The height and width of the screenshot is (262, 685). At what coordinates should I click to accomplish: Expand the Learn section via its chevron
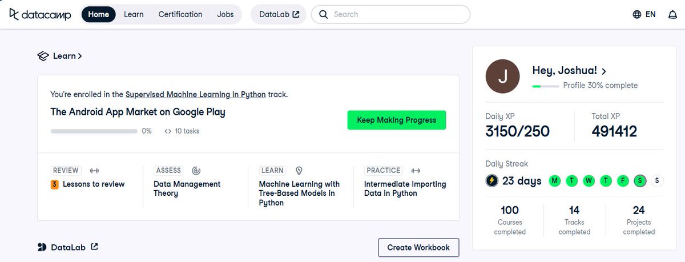[x=80, y=56]
